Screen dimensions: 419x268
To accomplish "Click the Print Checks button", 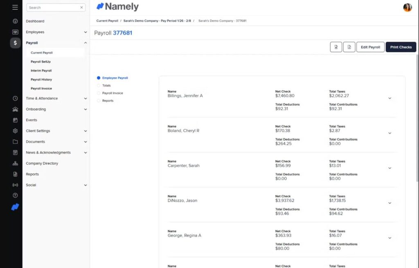I will tap(401, 47).
